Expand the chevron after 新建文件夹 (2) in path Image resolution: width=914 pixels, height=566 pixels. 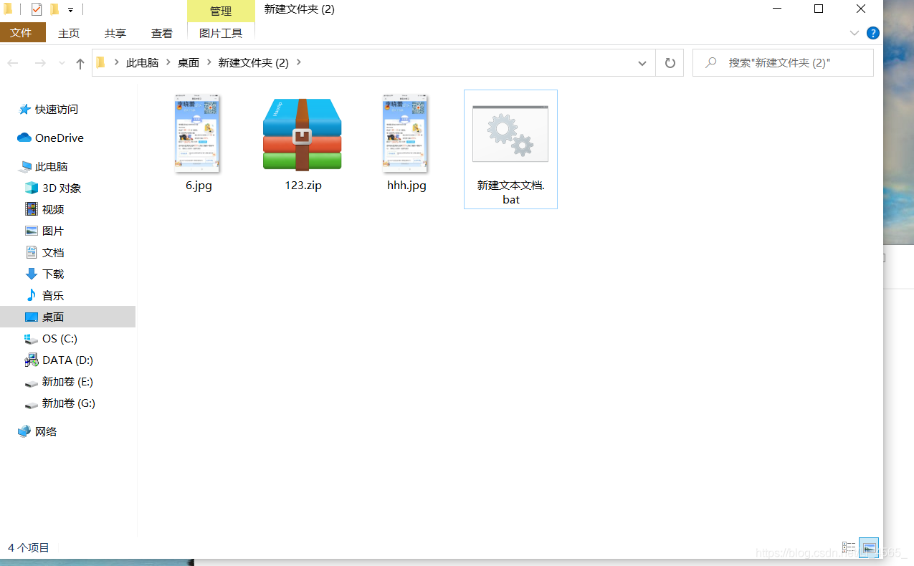(299, 62)
